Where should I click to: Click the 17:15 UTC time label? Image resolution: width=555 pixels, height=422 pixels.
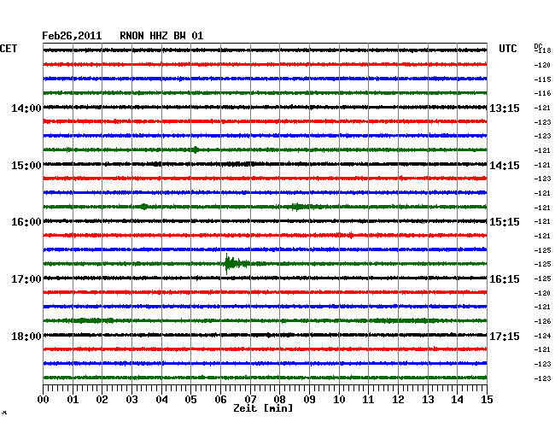[x=505, y=336]
